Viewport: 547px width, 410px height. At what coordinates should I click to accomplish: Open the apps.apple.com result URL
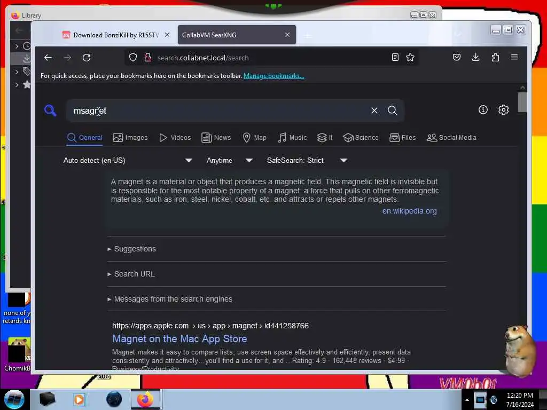[x=210, y=326]
